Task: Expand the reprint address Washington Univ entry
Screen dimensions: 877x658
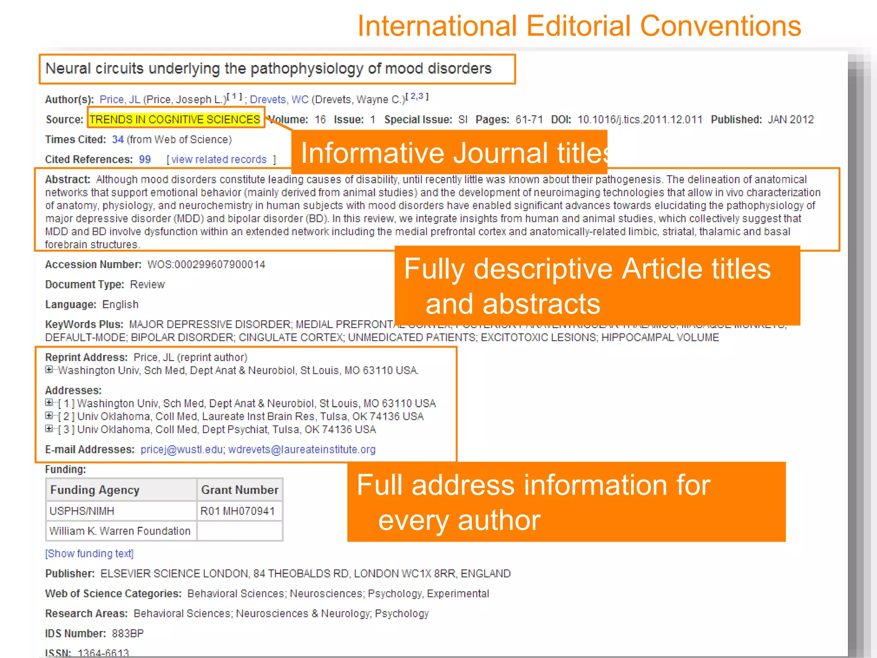Action: click(49, 370)
